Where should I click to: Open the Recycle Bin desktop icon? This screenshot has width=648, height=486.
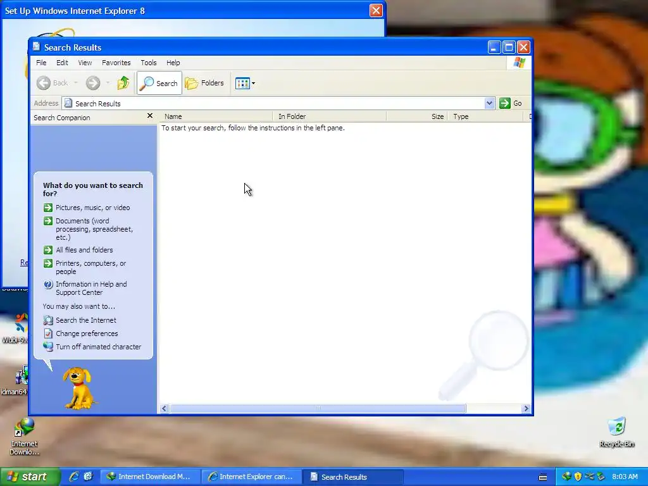pyautogui.click(x=616, y=432)
